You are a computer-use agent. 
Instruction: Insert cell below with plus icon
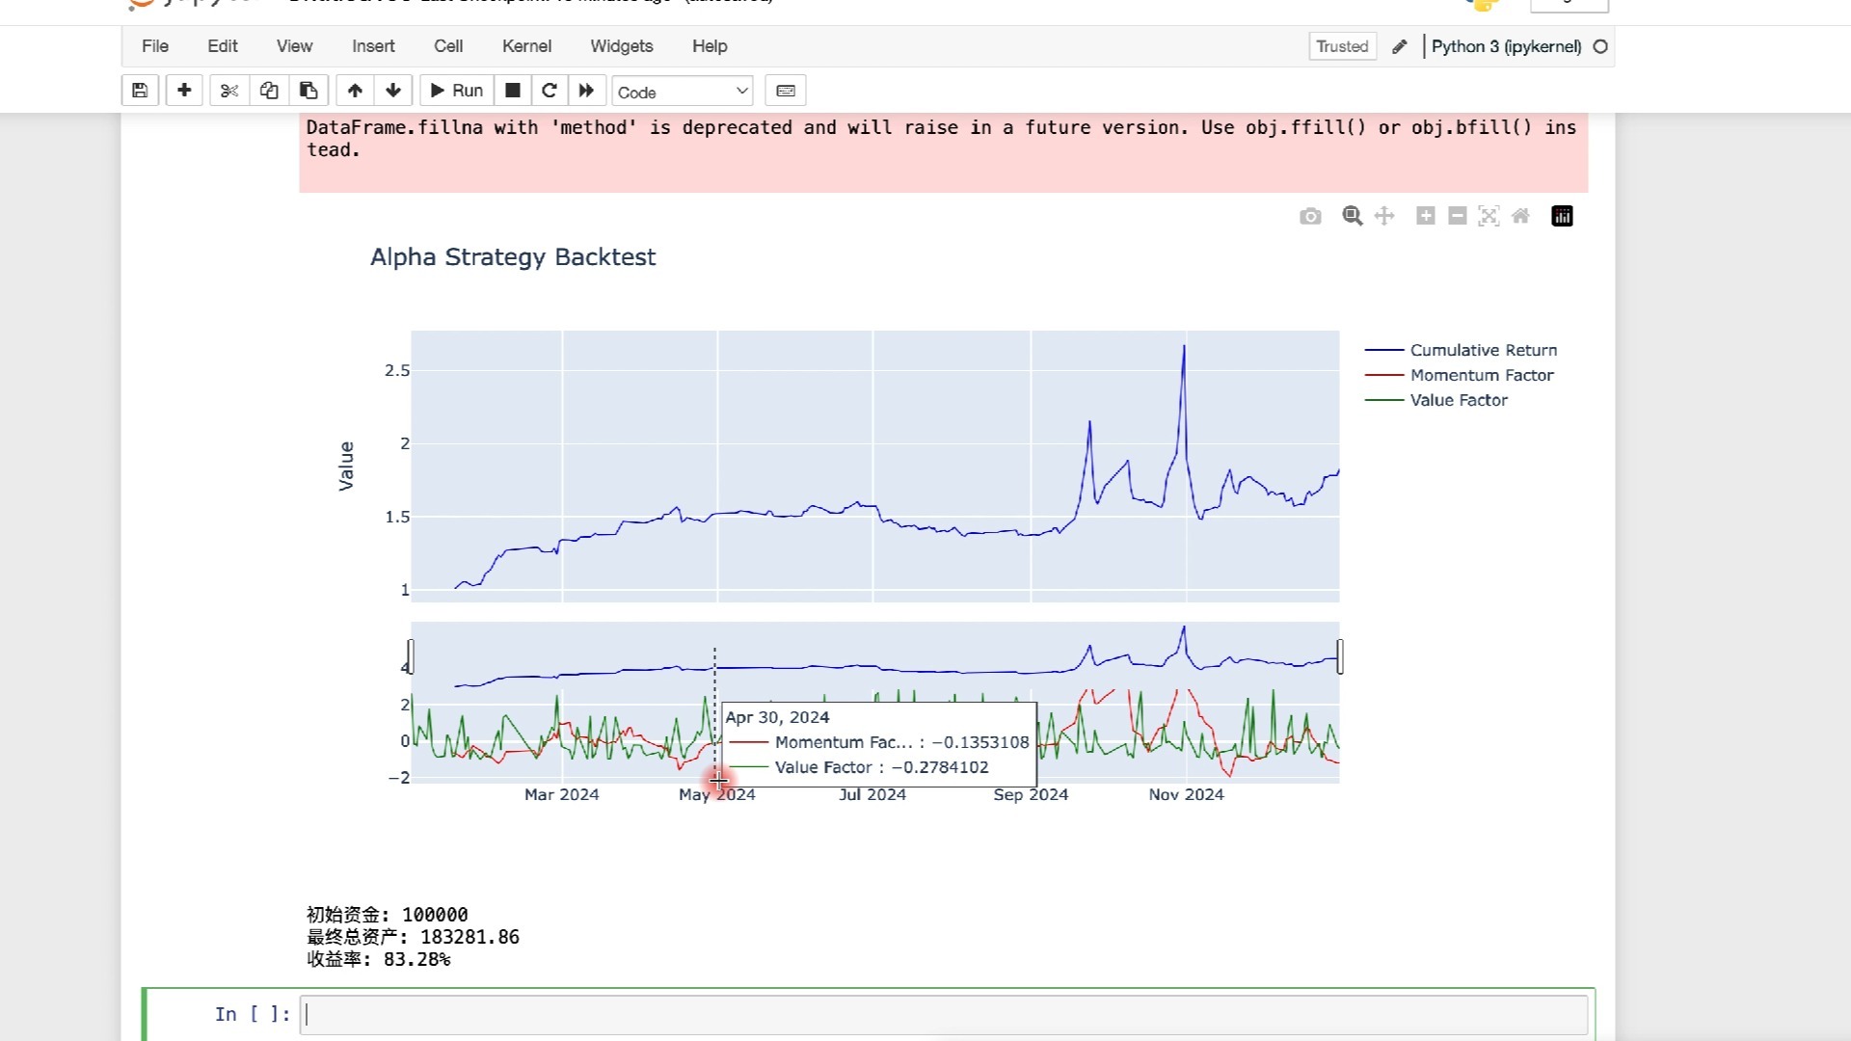(184, 91)
